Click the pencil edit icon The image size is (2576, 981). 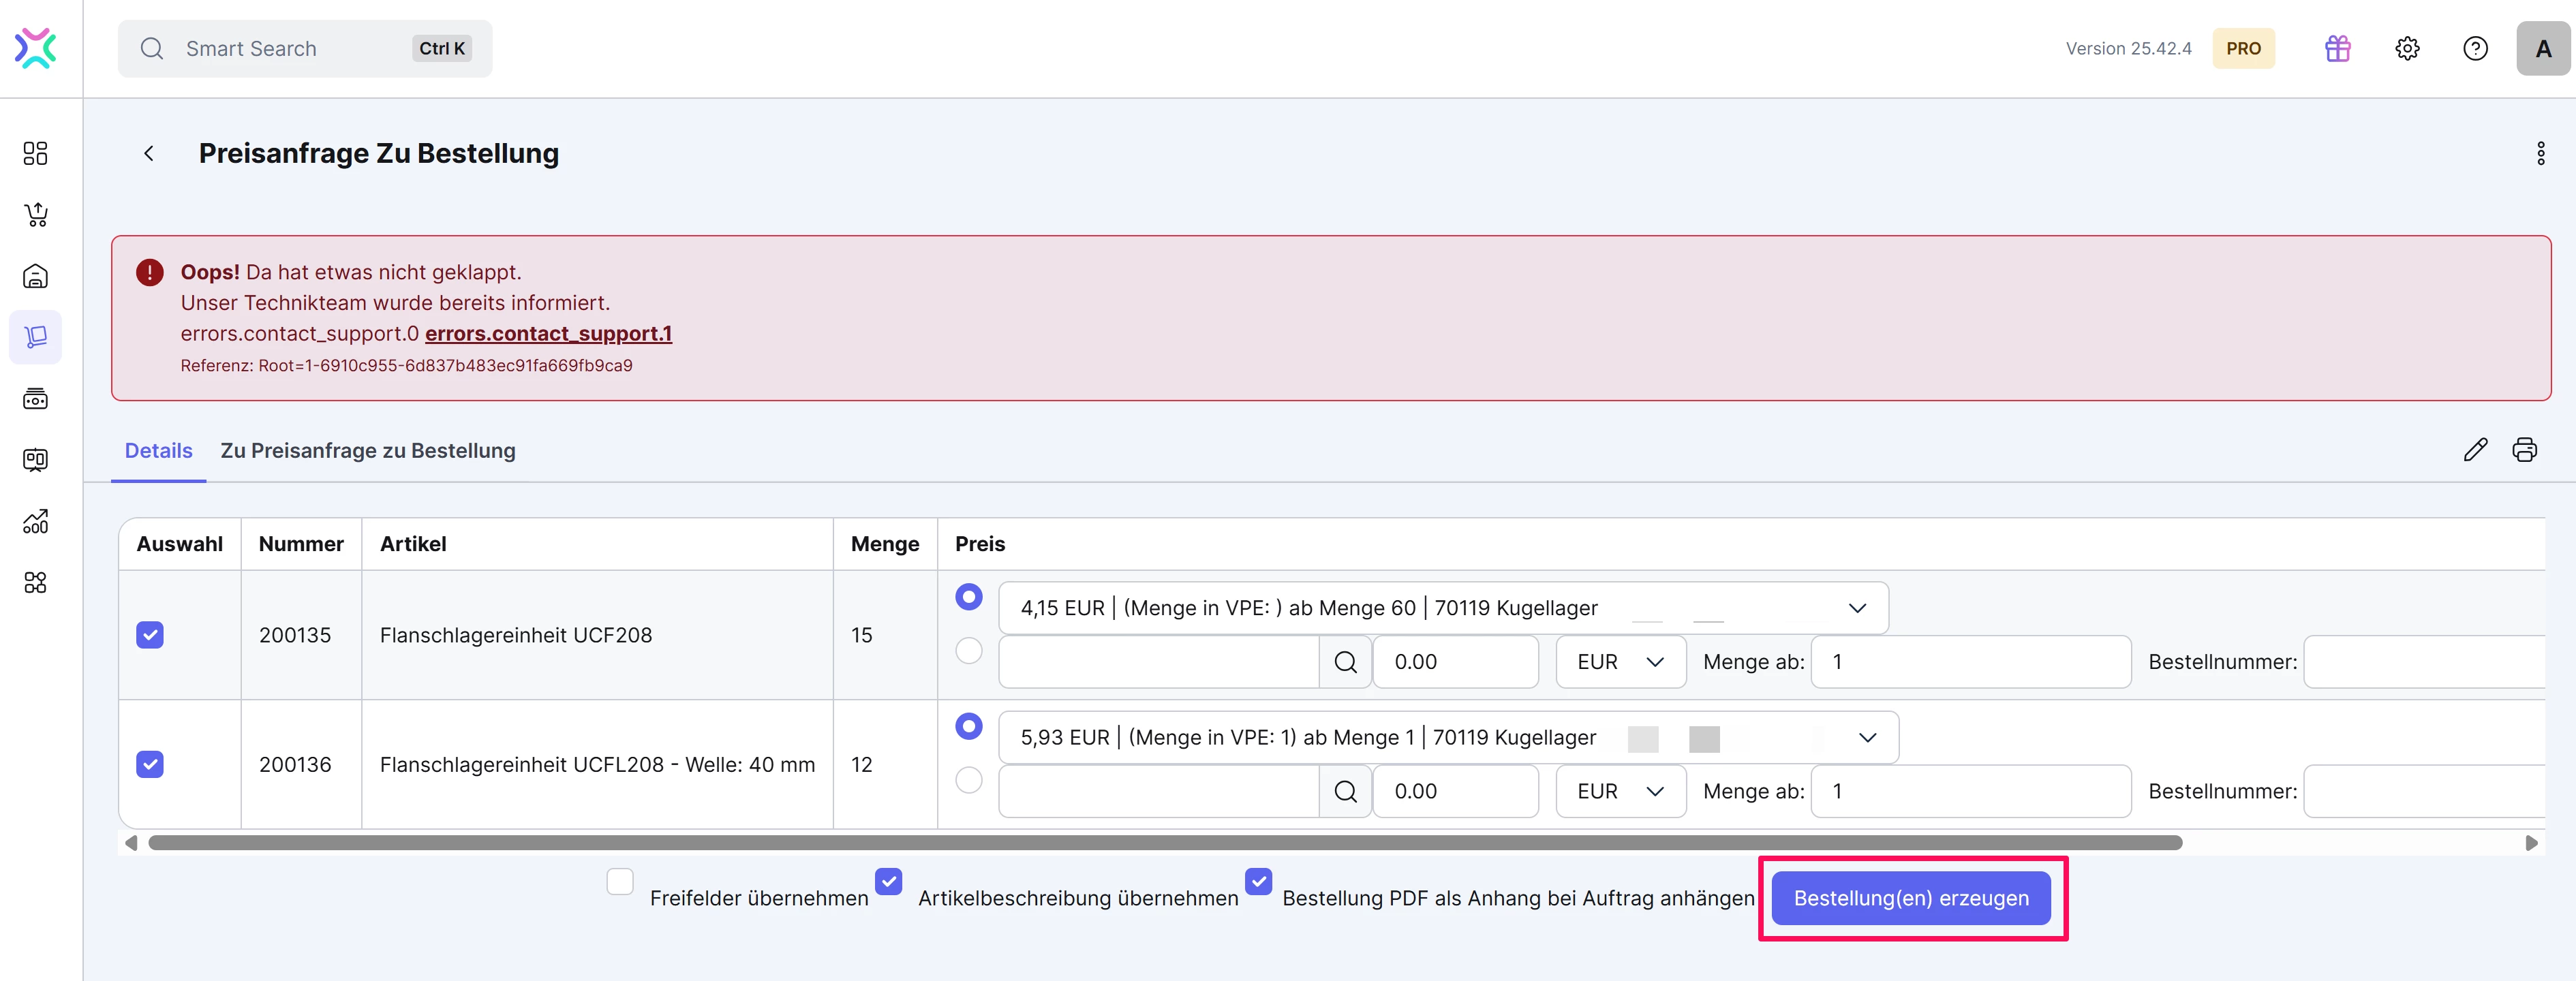2475,450
